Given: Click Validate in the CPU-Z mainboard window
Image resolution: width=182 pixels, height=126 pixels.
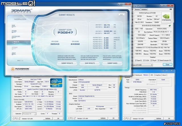Looking at the screenshot, I should coord(103,118).
